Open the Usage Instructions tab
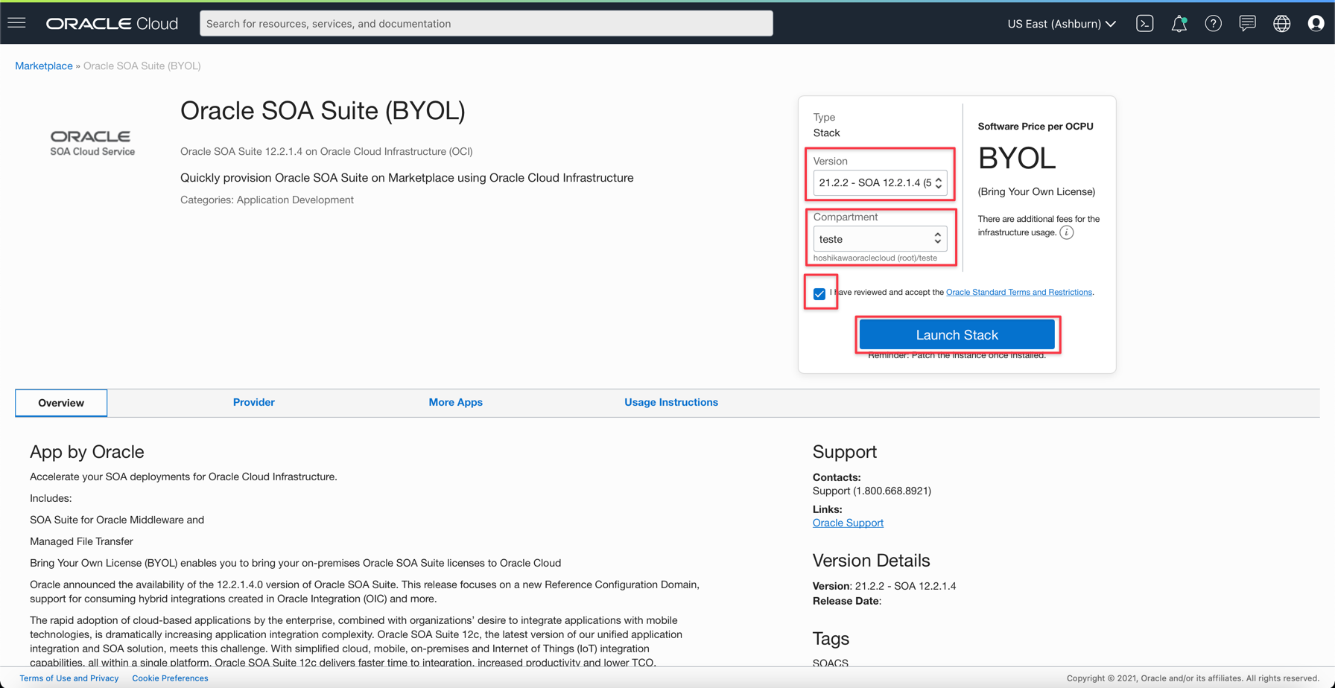 [671, 402]
